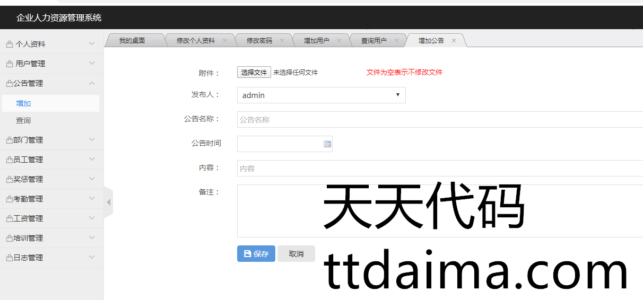Click the 保存 save button

pos(256,254)
